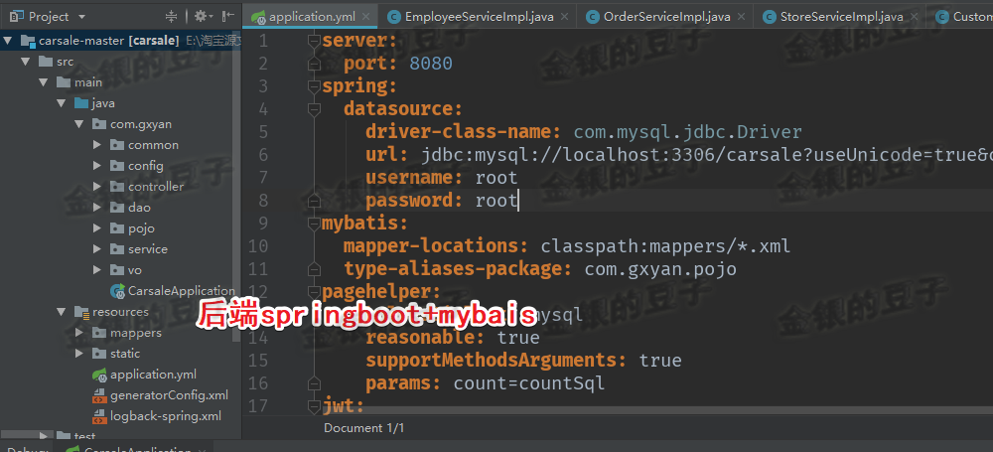Click the params value count=countSql
The width and height of the screenshot is (993, 452).
click(529, 382)
